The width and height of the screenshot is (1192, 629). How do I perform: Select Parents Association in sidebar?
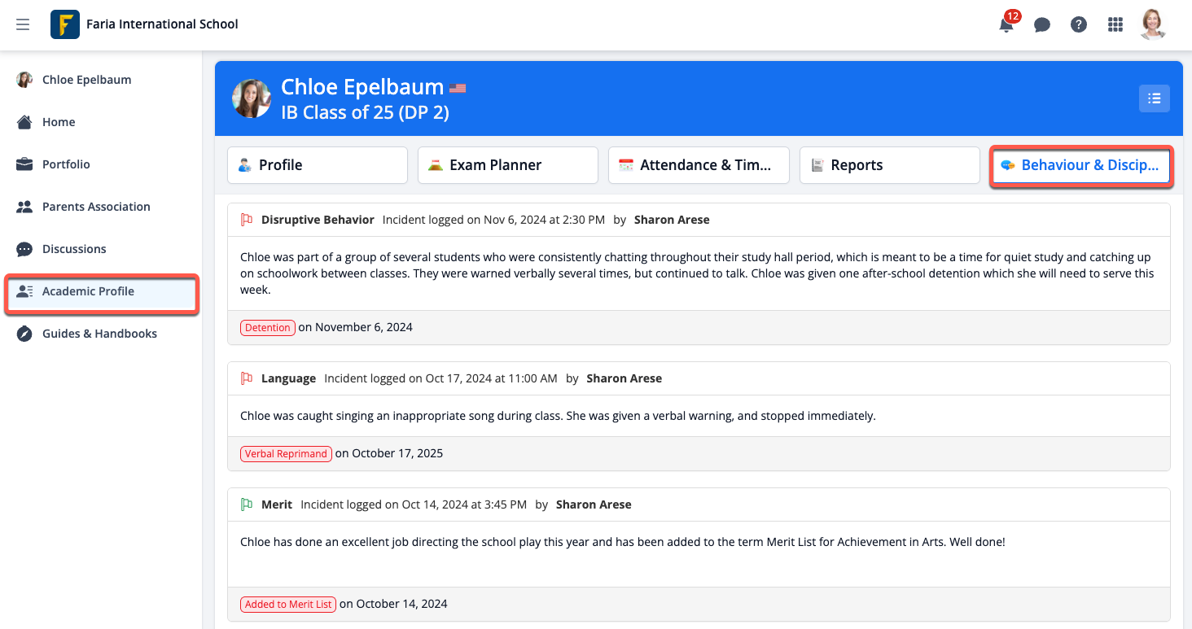(x=96, y=207)
